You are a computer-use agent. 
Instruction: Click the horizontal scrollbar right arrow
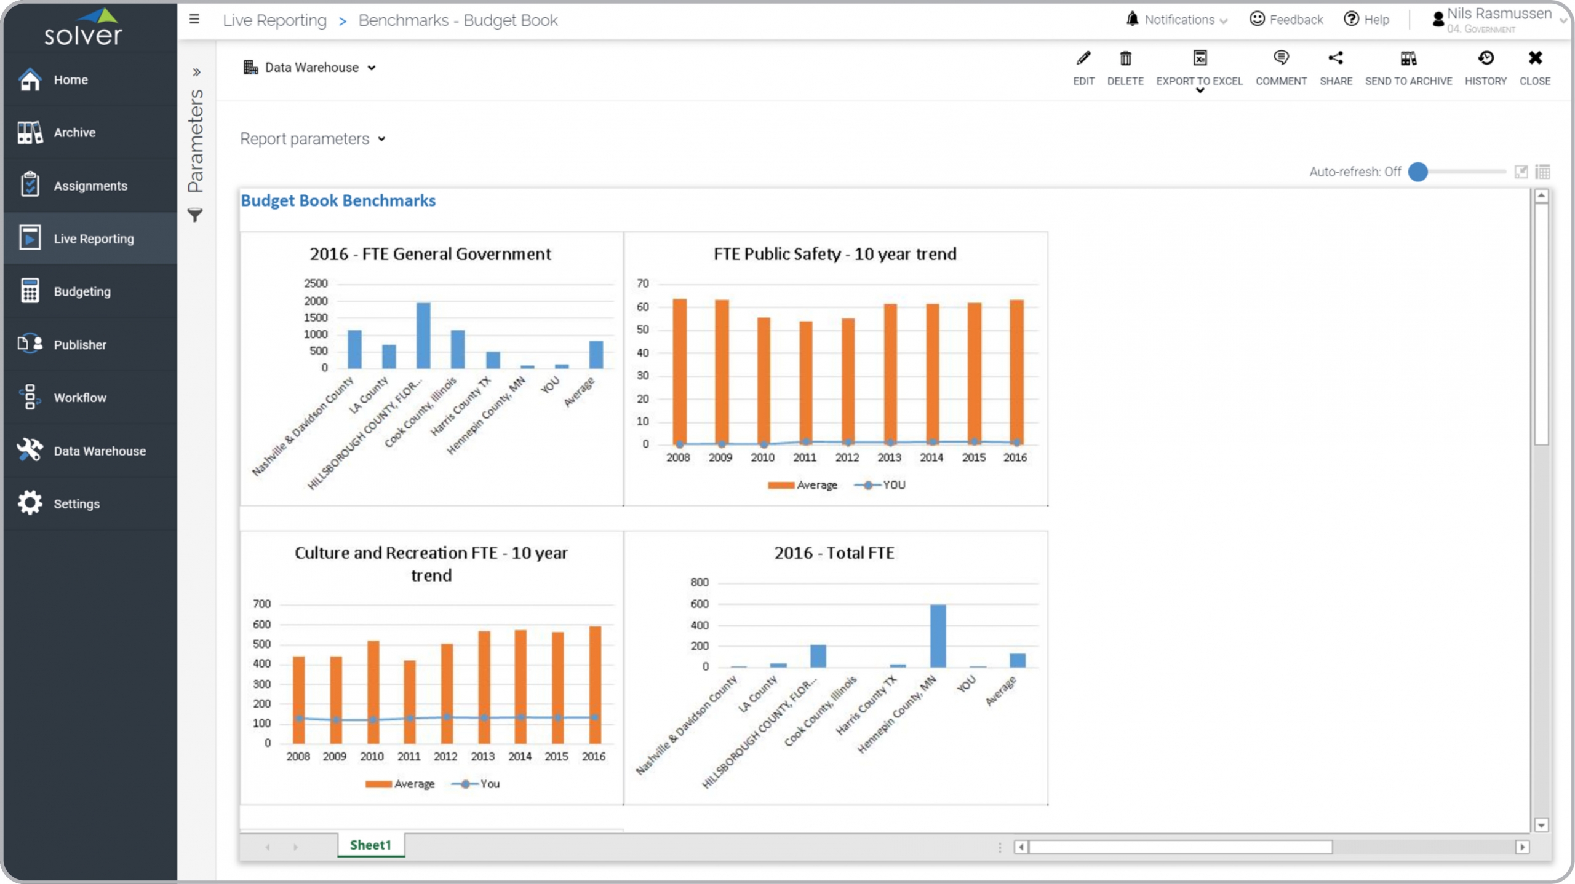click(x=1522, y=847)
